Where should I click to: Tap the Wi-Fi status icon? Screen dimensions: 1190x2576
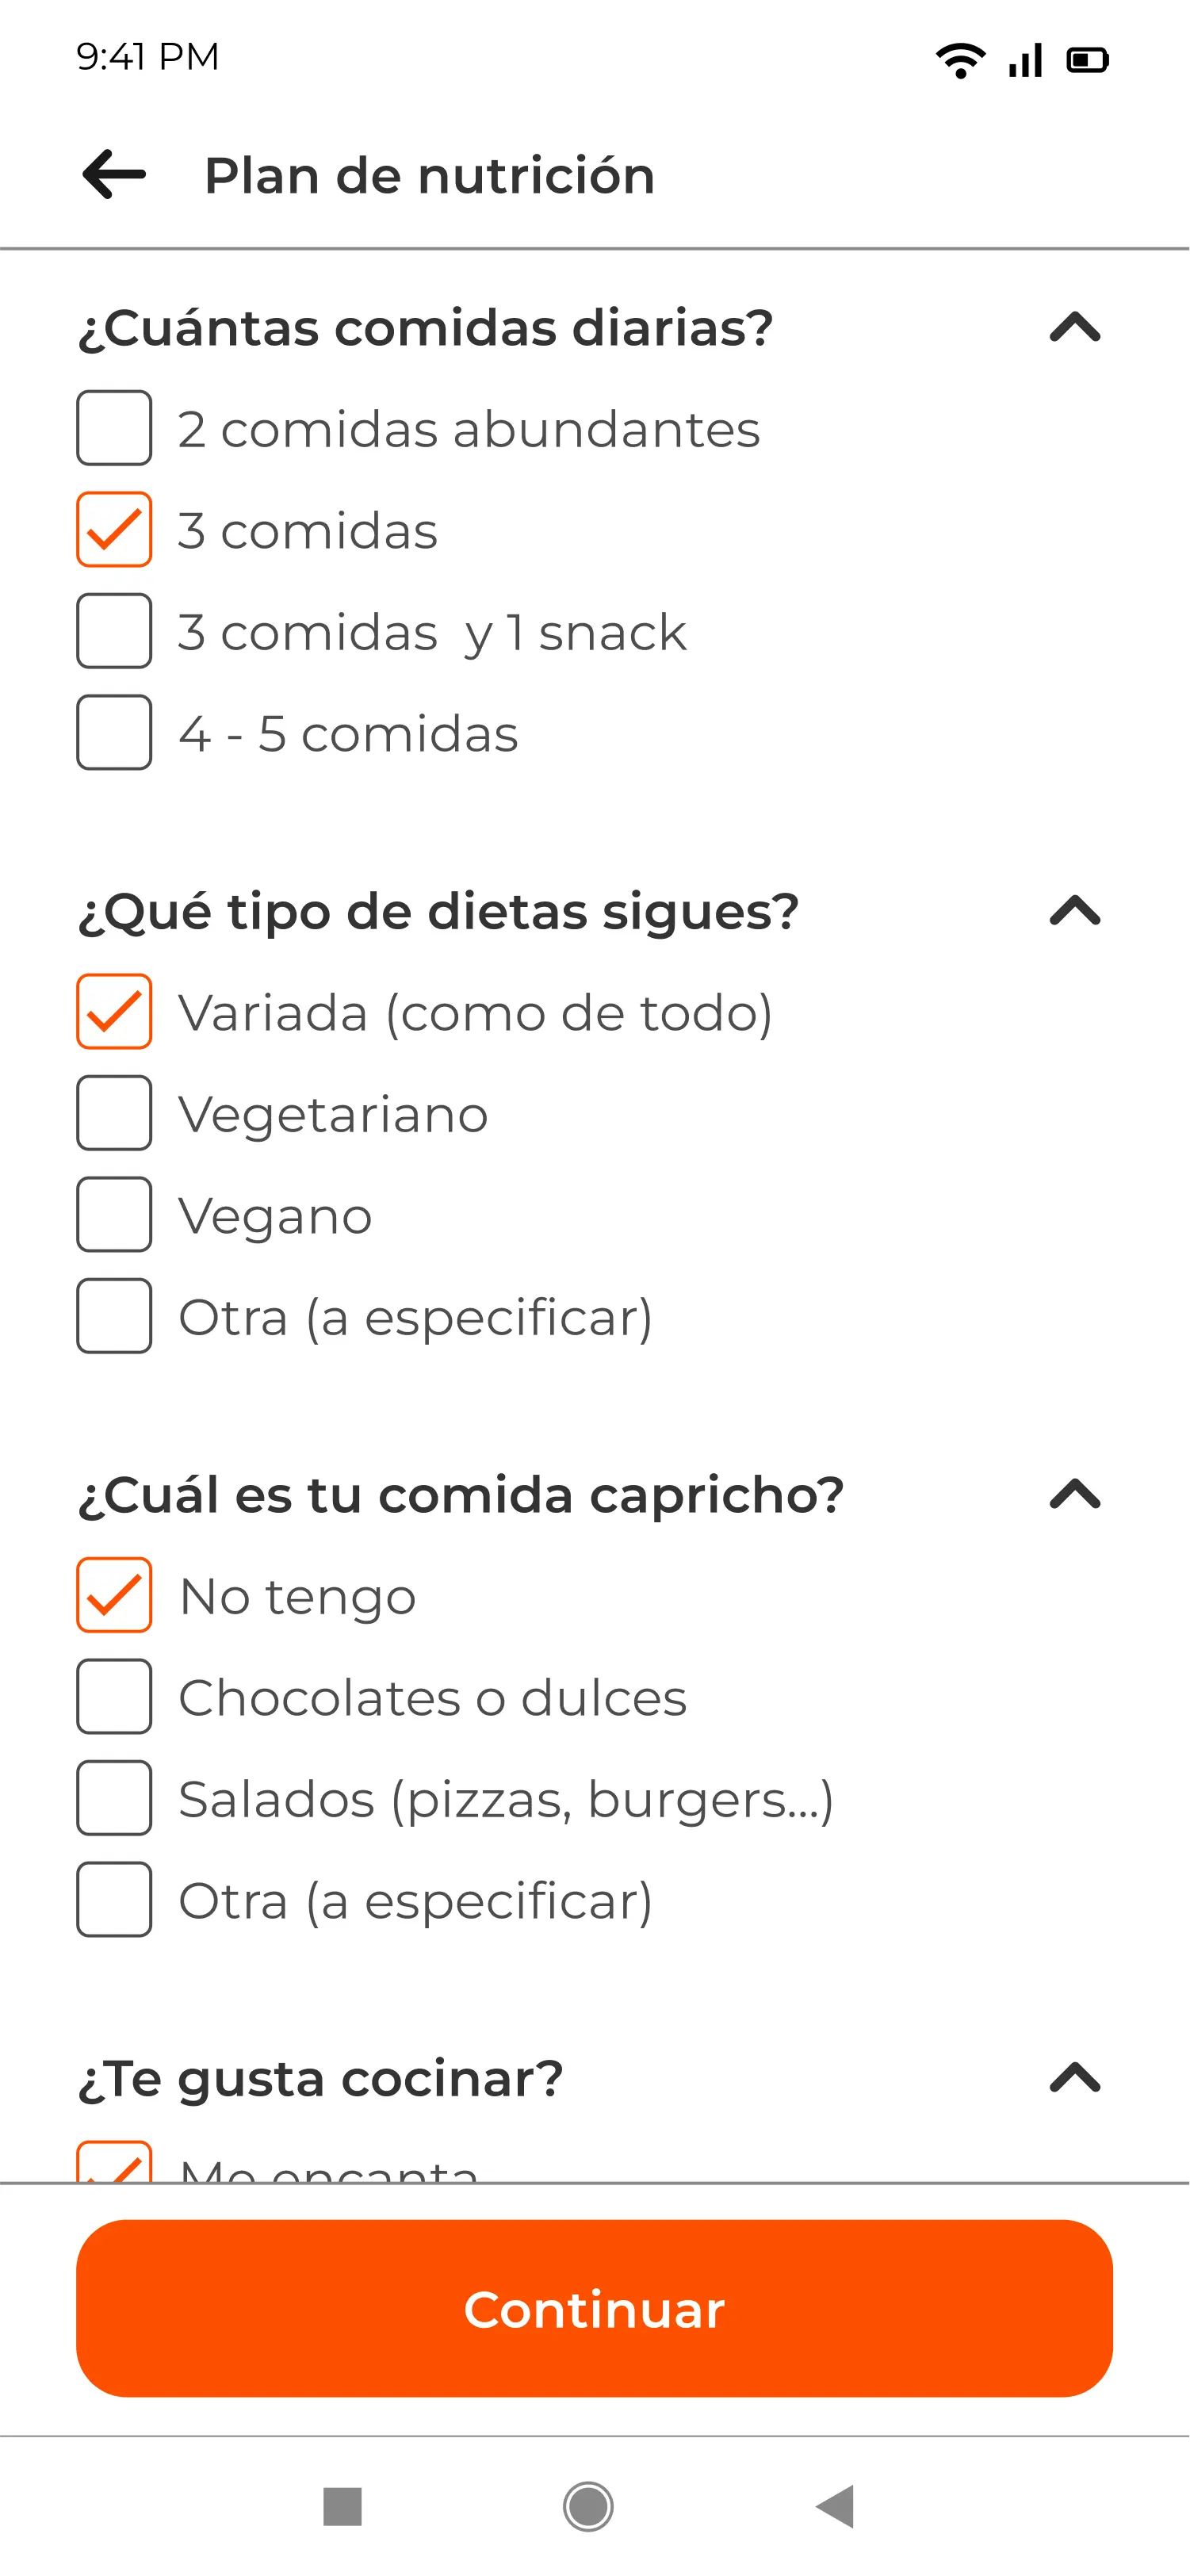coord(960,60)
